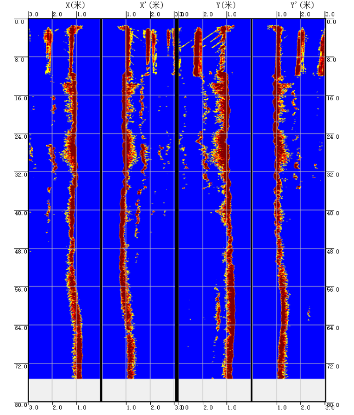Pick the 32.0 depth label on right axis

click(333, 175)
